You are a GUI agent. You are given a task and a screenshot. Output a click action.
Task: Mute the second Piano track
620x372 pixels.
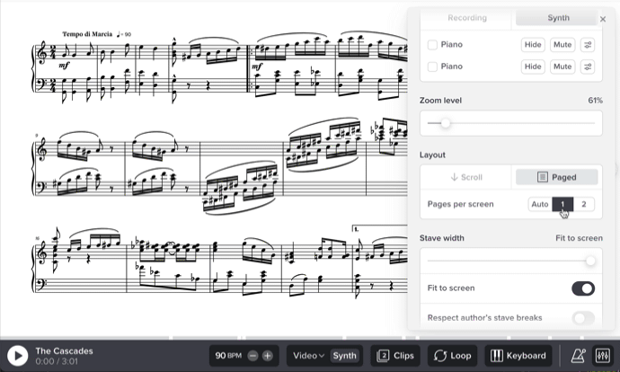[x=562, y=66]
